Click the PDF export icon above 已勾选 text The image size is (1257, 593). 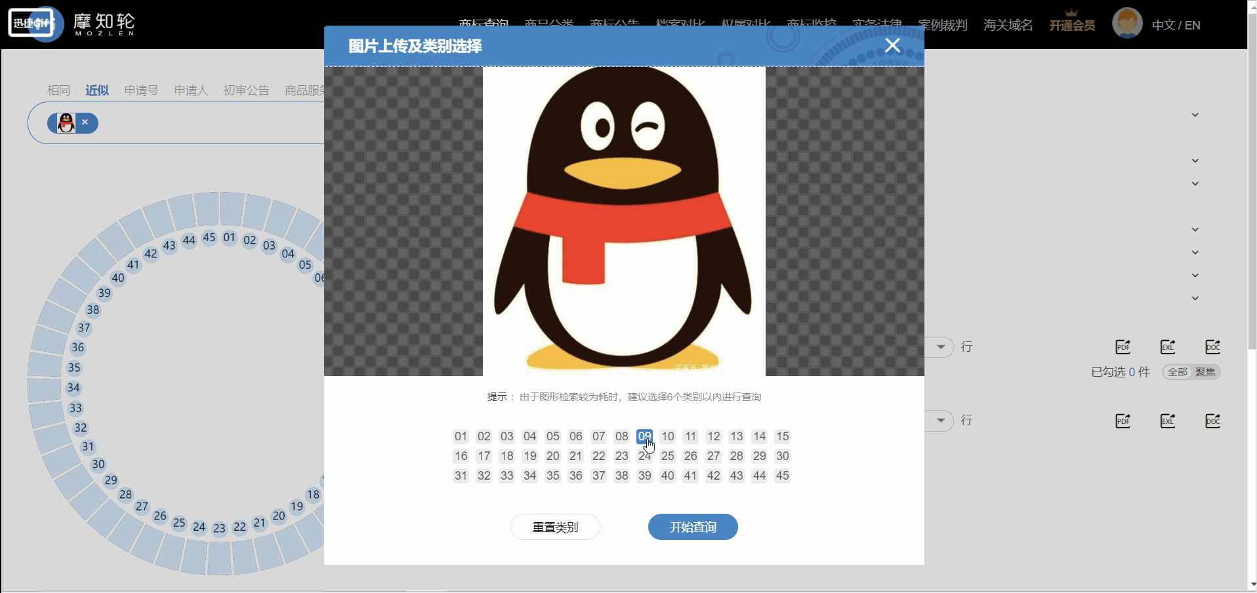point(1123,347)
